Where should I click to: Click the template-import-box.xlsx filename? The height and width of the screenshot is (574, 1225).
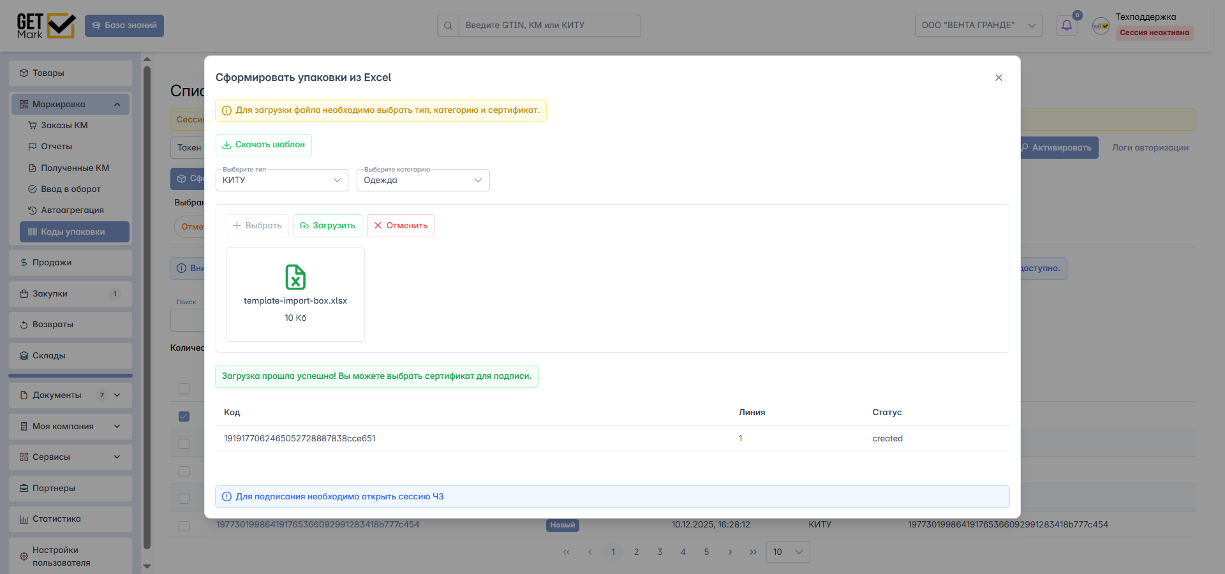[x=295, y=301]
